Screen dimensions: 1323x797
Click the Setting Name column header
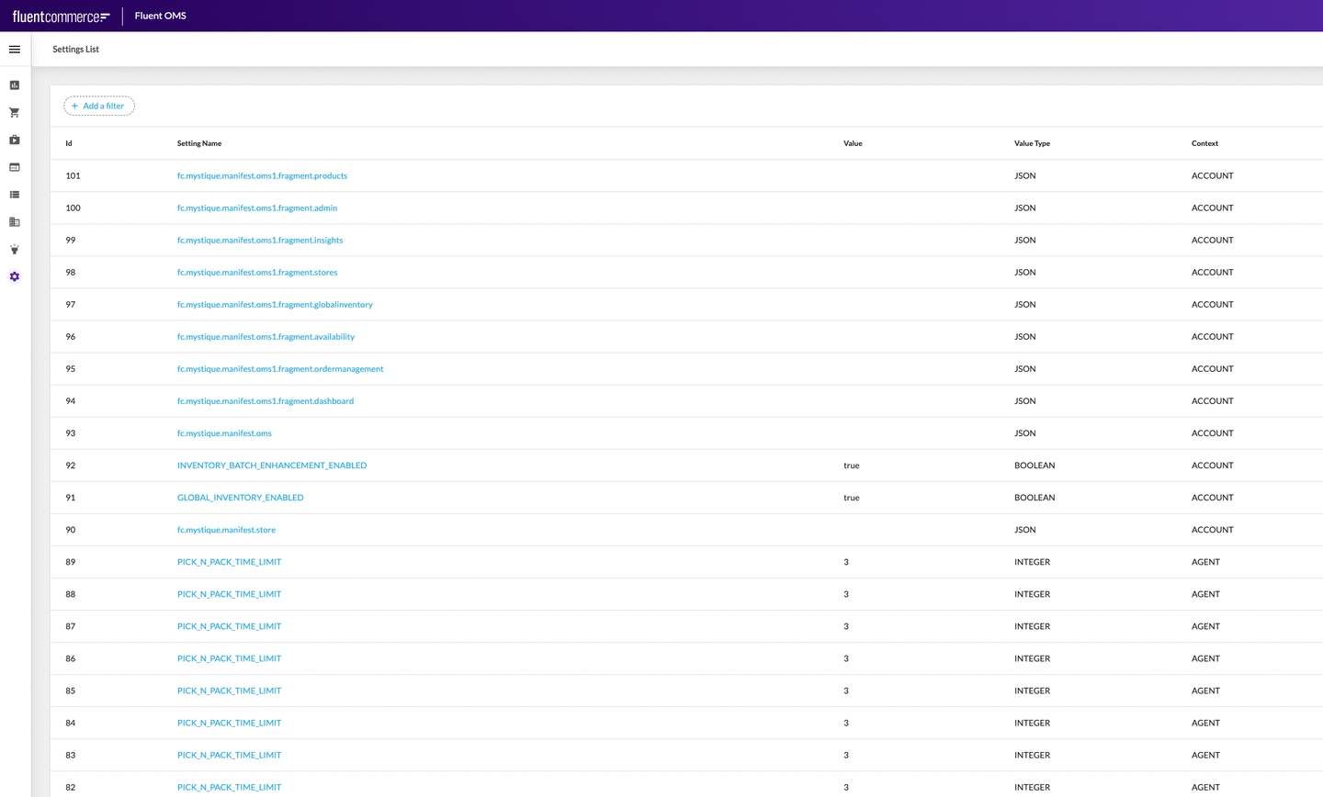coord(199,143)
